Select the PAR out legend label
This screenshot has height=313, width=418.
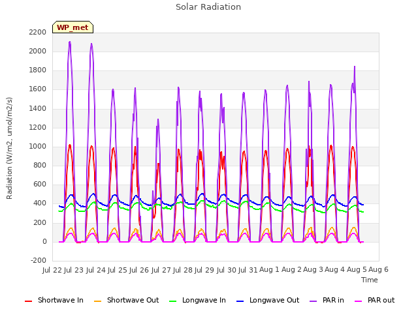[x=381, y=300]
